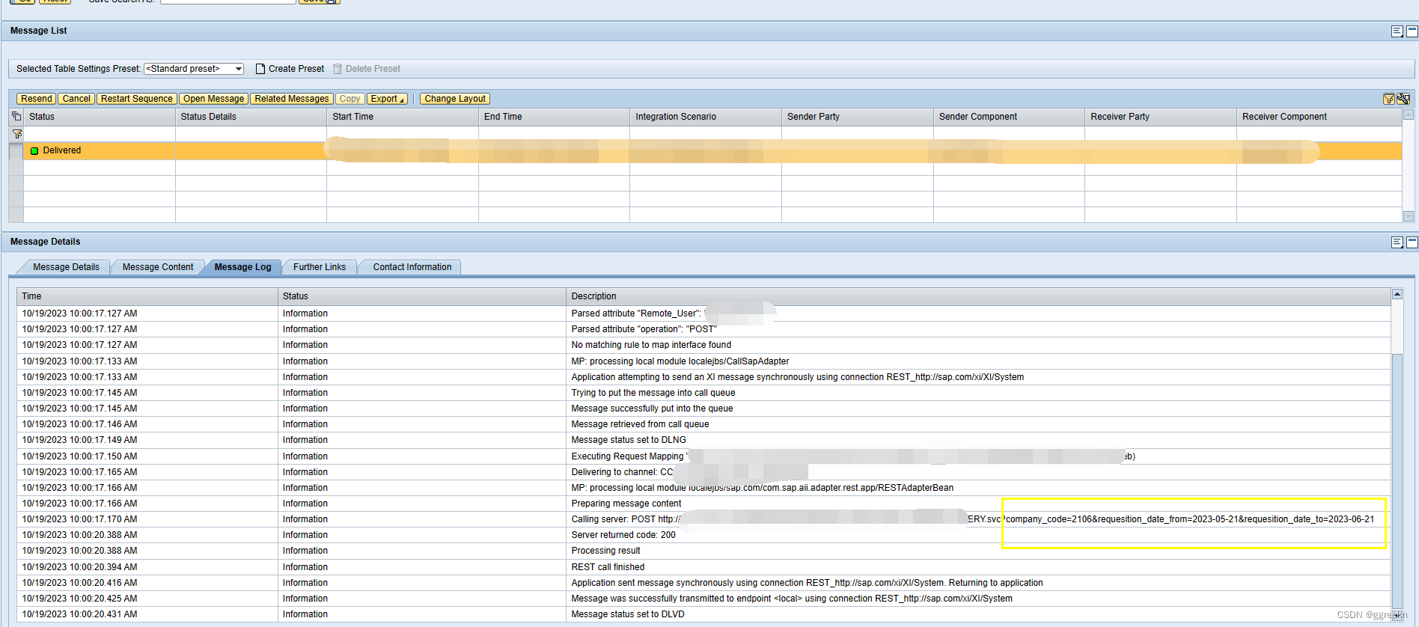Image resolution: width=1419 pixels, height=627 pixels.
Task: Click the Status filter input cell
Action: (x=100, y=134)
